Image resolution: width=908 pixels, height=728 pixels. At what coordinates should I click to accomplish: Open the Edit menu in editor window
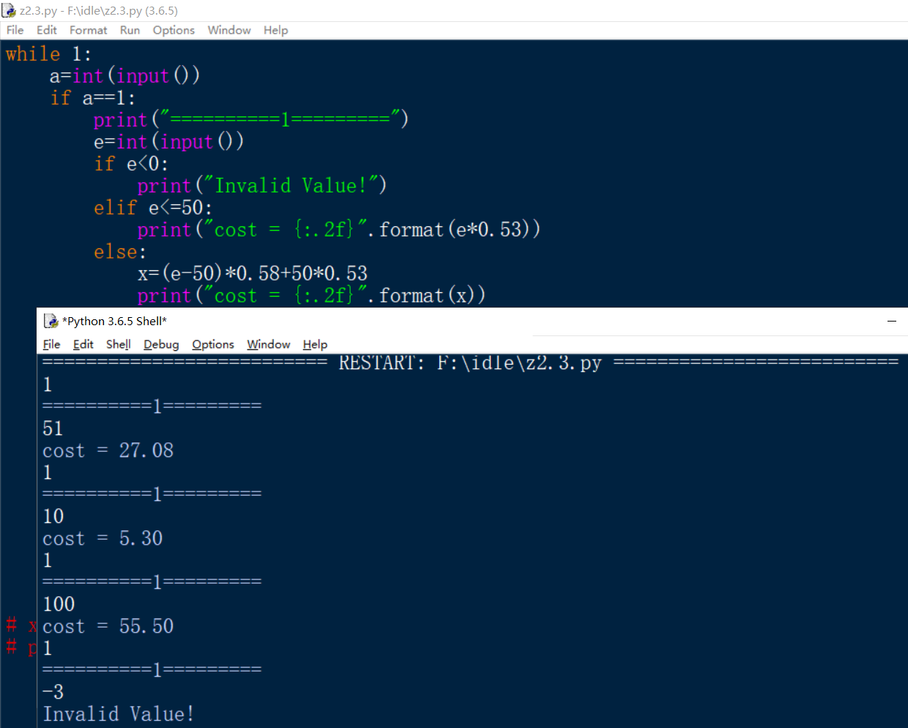(x=47, y=30)
